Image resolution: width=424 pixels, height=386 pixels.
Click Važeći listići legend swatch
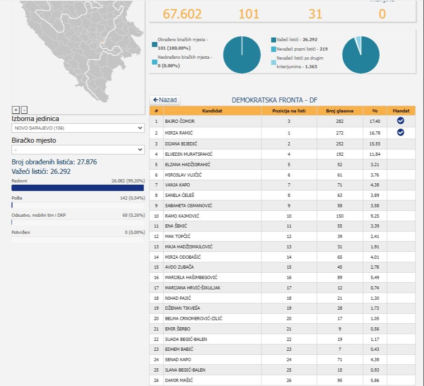(x=273, y=40)
